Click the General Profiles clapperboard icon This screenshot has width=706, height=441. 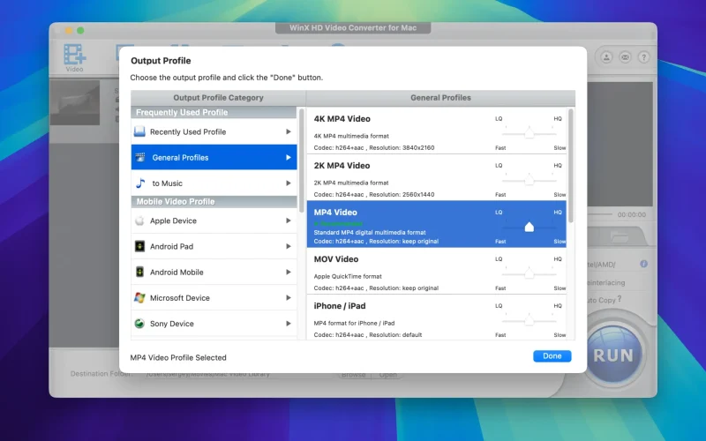[140, 158]
